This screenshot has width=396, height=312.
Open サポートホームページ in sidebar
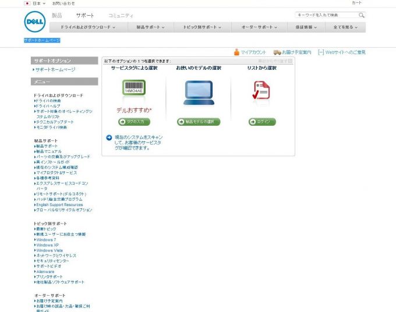[x=55, y=69]
